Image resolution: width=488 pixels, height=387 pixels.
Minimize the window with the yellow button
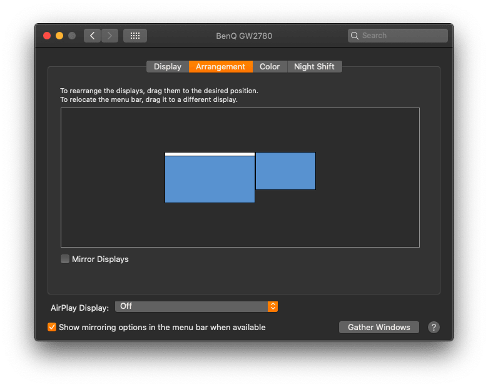59,36
